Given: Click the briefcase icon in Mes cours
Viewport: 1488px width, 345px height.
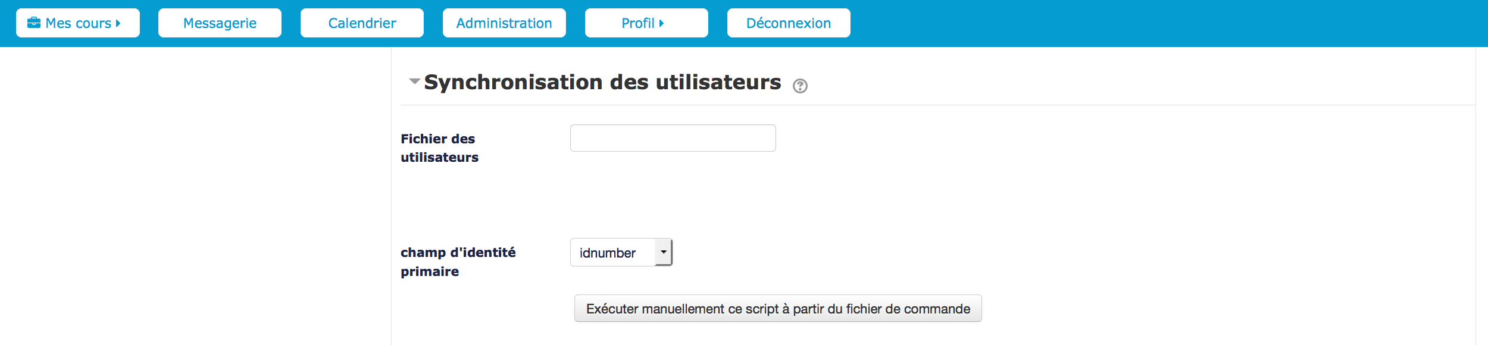Looking at the screenshot, I should (x=34, y=23).
